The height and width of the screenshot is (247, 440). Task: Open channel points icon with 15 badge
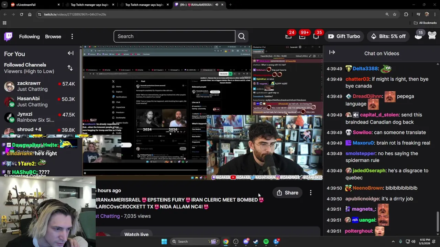point(418,36)
